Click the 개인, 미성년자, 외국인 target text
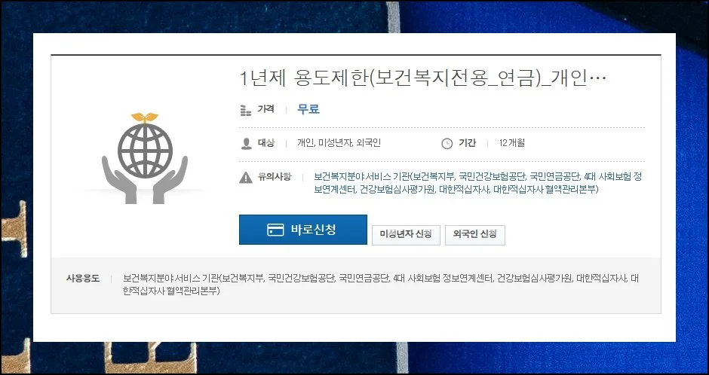This screenshot has height=375, width=709. 339,144
